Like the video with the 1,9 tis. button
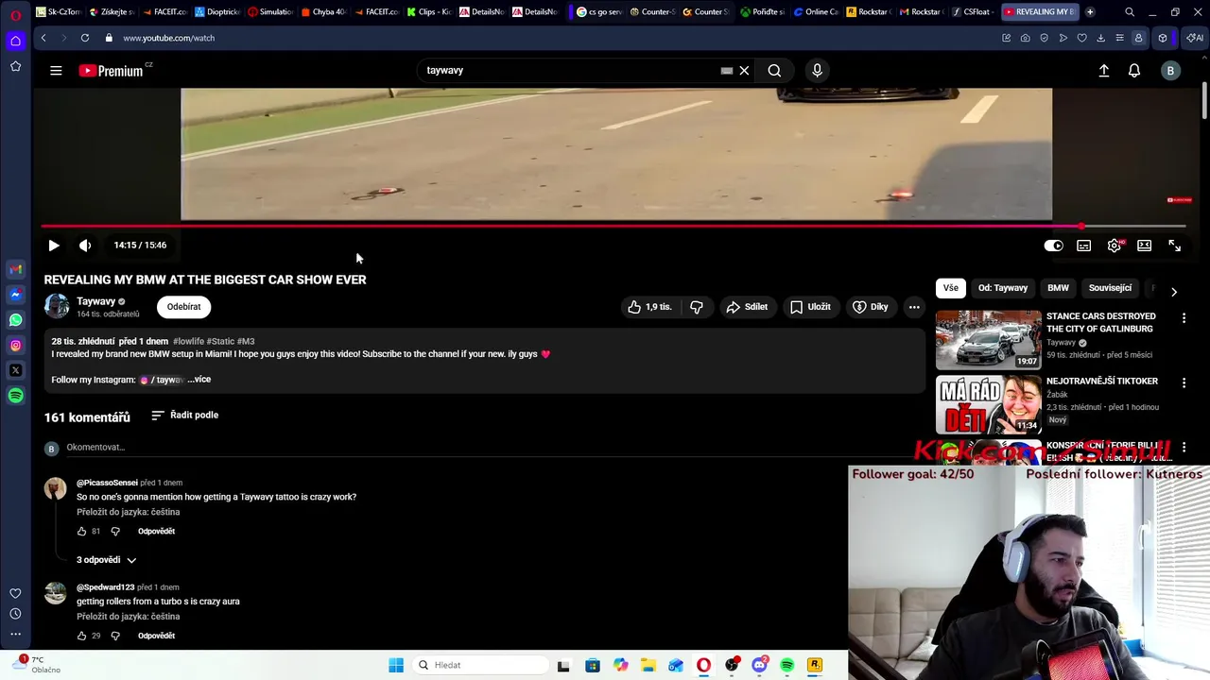Image resolution: width=1210 pixels, height=680 pixels. [650, 307]
